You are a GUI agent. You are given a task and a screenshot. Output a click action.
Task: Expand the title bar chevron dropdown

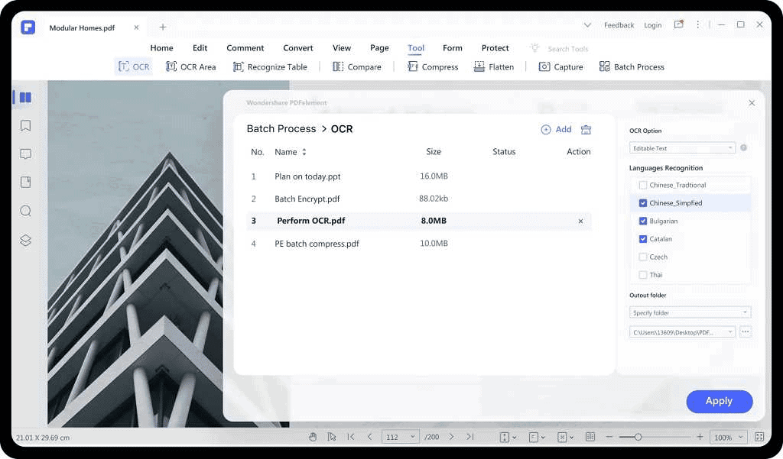[588, 25]
